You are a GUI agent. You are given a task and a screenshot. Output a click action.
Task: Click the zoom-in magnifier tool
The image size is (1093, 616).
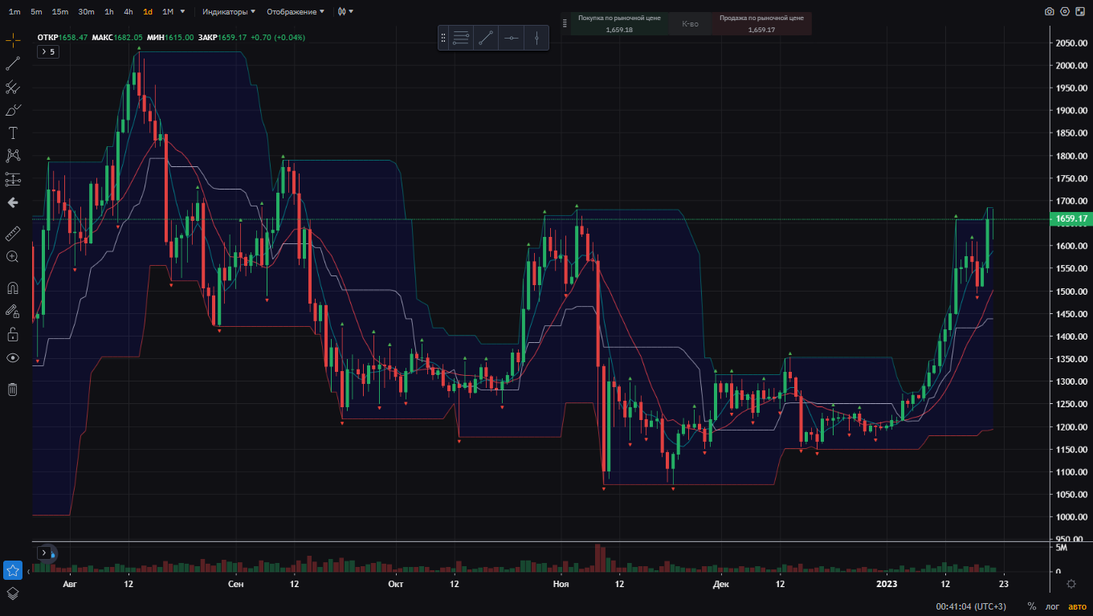point(13,257)
